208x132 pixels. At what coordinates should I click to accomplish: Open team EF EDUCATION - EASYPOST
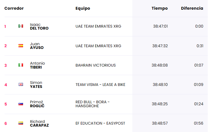click(x=100, y=123)
